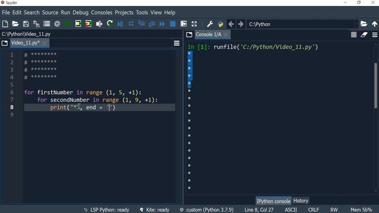
Task: Click Kite: ready status entry
Action: coord(155,210)
